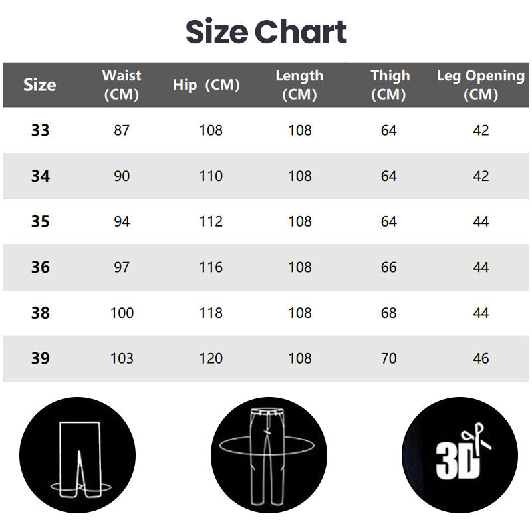Choose size 36 row label
Image resolution: width=532 pixels, height=532 pixels.
pyautogui.click(x=41, y=267)
